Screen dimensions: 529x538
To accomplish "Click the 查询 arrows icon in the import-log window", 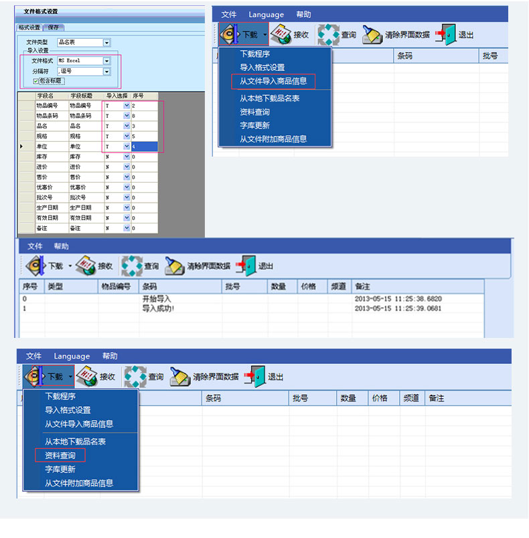I will point(132,266).
